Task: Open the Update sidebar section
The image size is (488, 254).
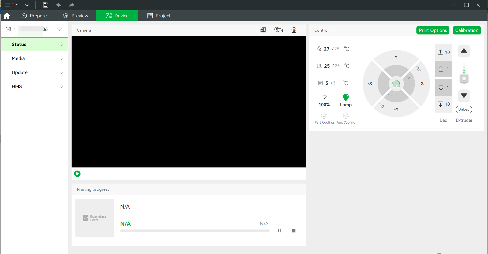Action: coord(35,72)
